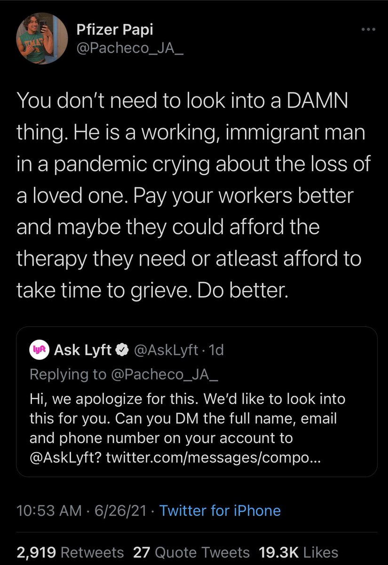View the 27 Quote Tweets list
The image size is (388, 565).
(191, 552)
